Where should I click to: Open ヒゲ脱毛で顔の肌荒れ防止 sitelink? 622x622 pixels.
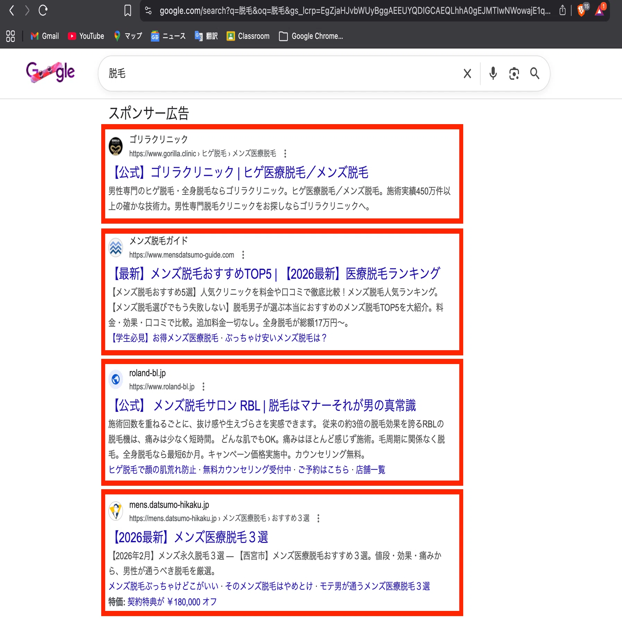153,469
